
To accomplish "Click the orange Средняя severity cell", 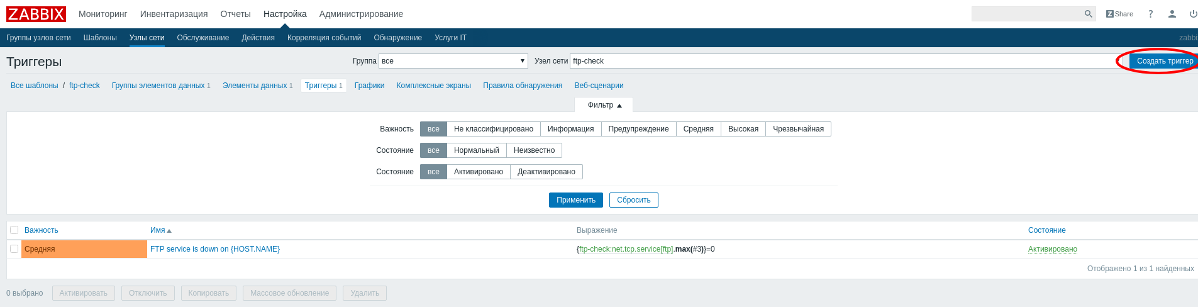I will point(84,249).
